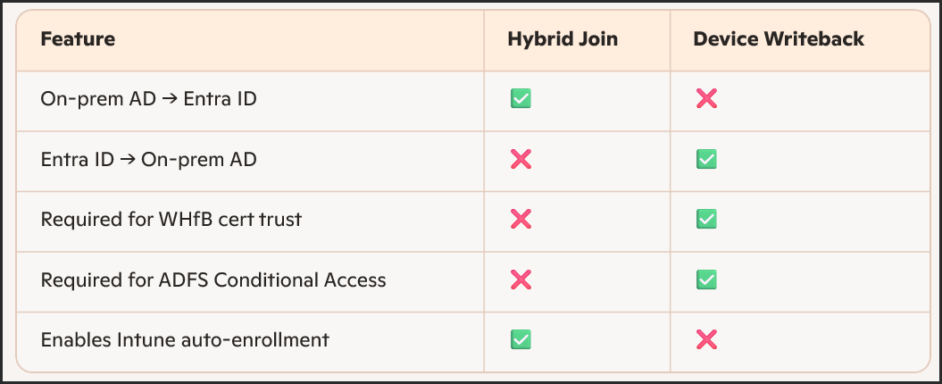
Task: Click green checkmark for On-prem AD Hybrid Join
Action: pos(521,98)
